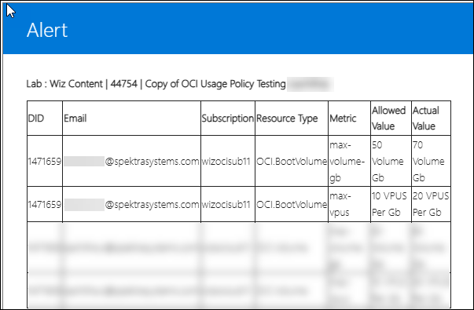Click the DID column header
The height and width of the screenshot is (310, 474).
[36, 118]
